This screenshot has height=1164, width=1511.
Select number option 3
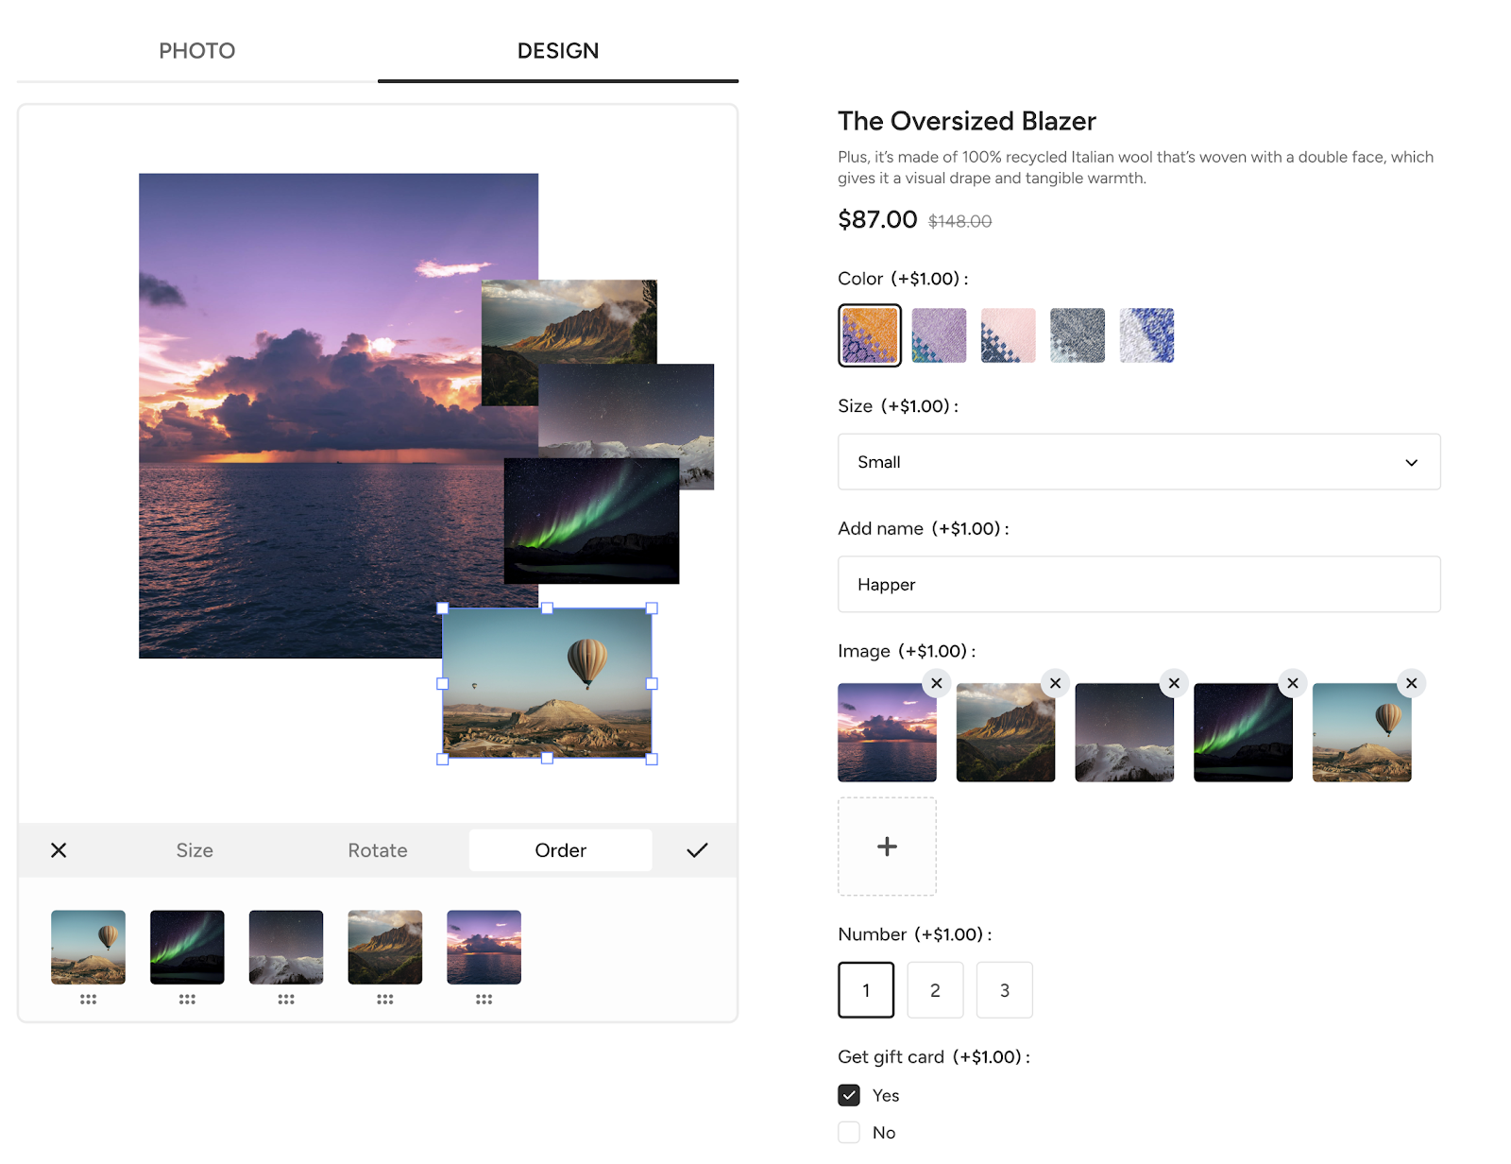pyautogui.click(x=1005, y=990)
